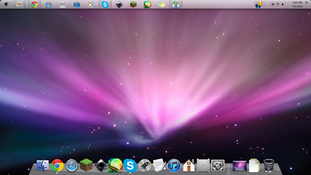
Task: Open the Documents stack in dock
Action: click(x=254, y=165)
